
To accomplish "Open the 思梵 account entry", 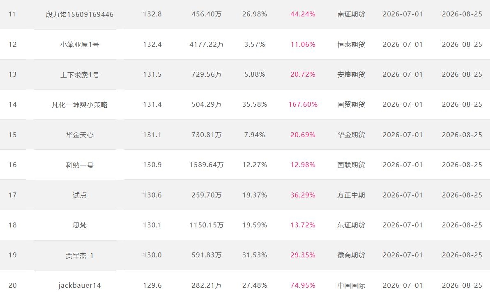I will coord(80,225).
